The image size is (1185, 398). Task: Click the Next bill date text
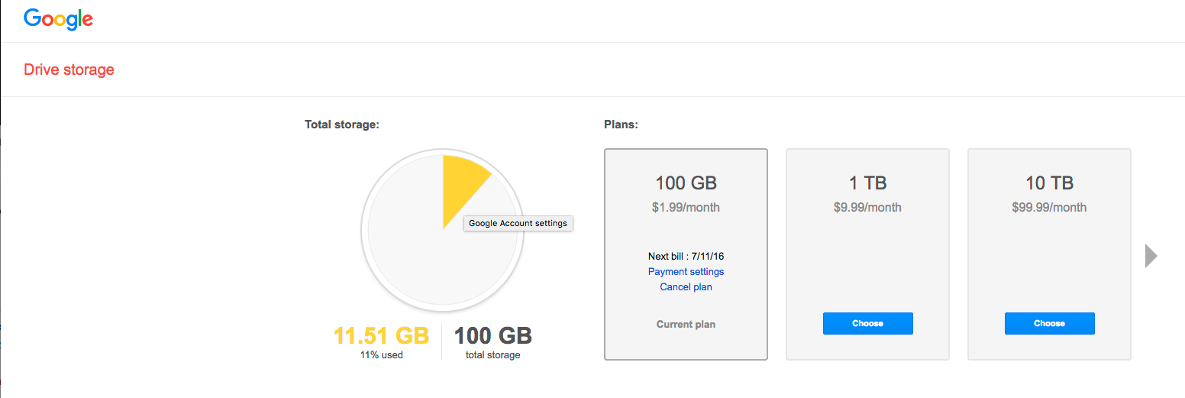point(686,257)
